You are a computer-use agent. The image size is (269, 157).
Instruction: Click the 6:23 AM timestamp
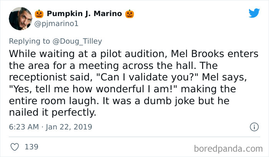pyautogui.click(x=23, y=126)
